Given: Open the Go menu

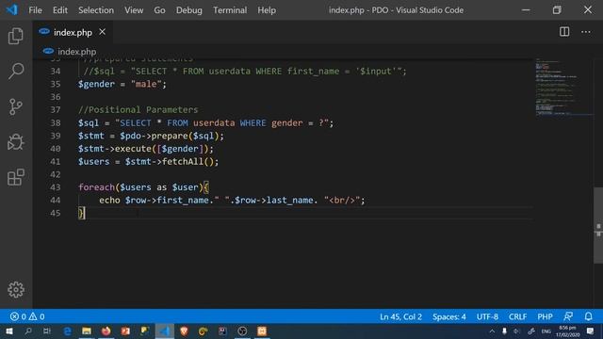Looking at the screenshot, I should pos(159,10).
